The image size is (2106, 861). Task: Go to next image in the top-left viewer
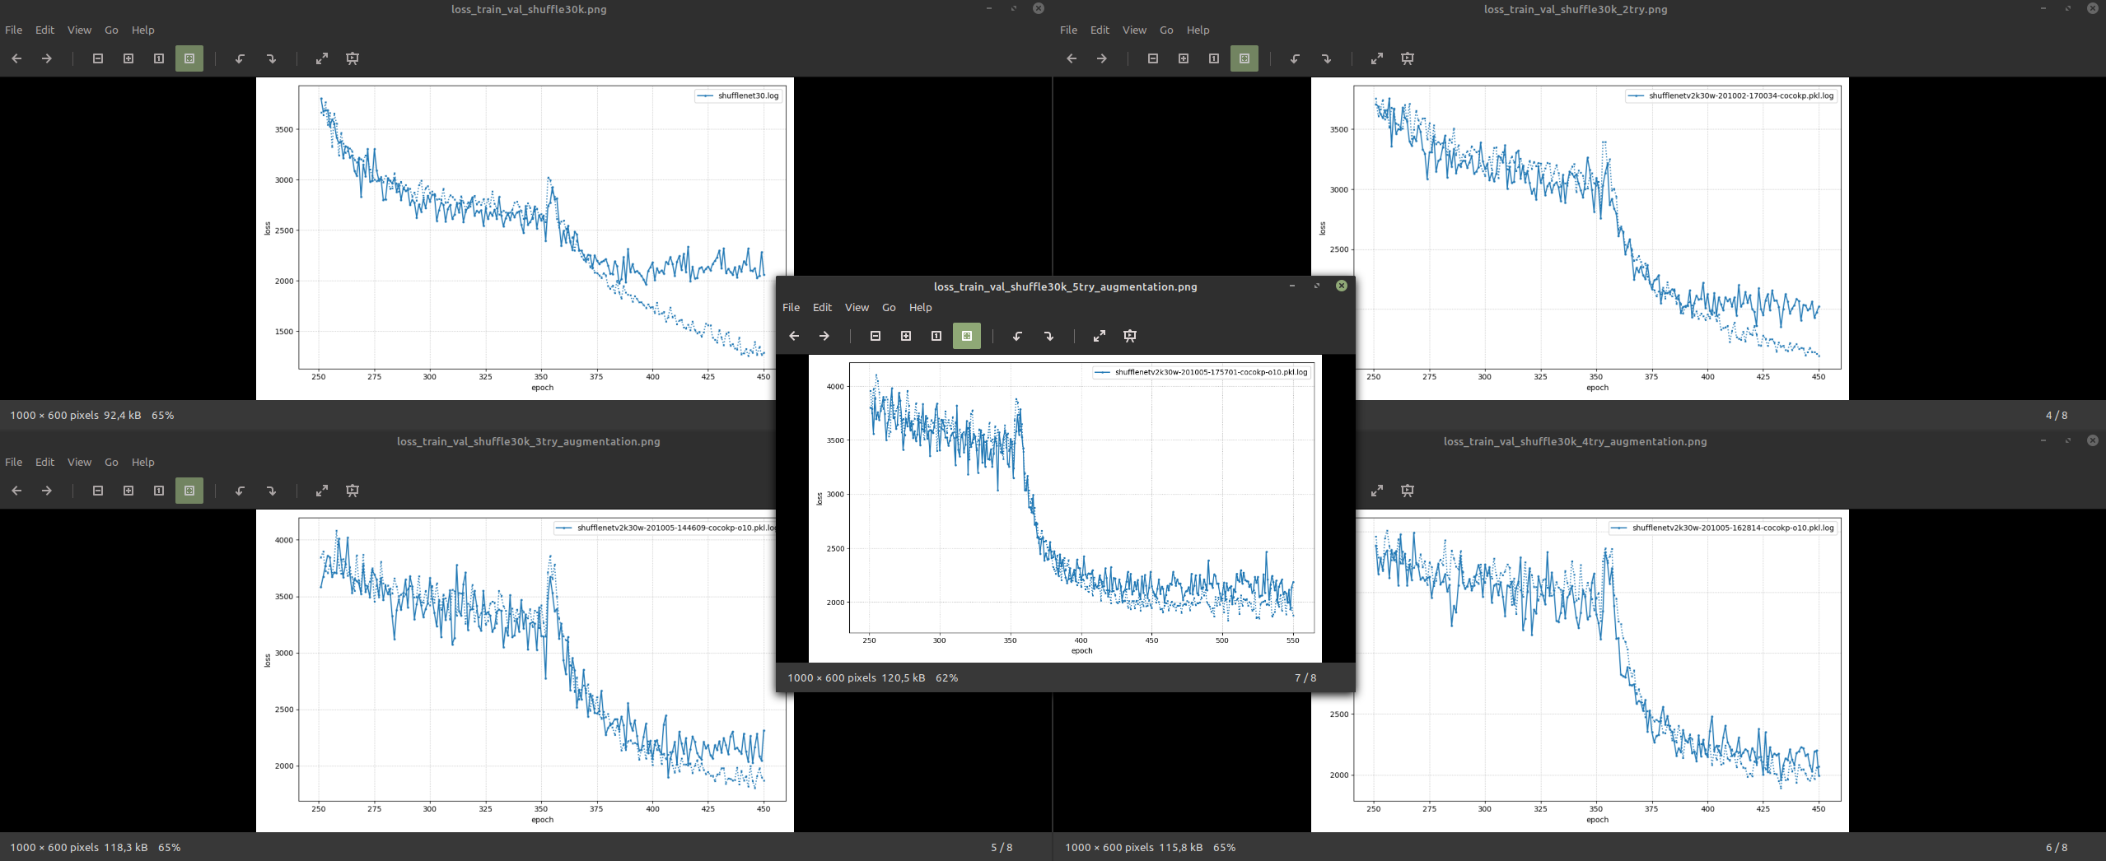click(x=47, y=58)
